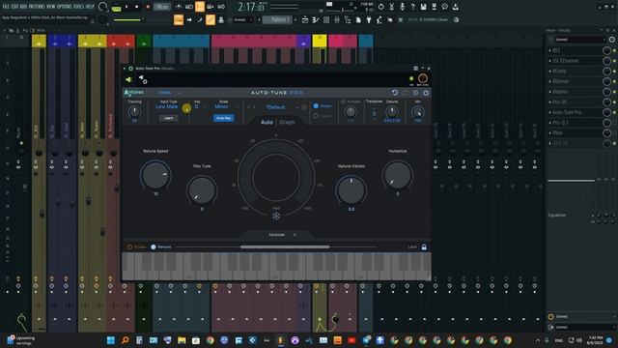
Task: Open the FILE menu in FL Studio
Action: (6, 7)
